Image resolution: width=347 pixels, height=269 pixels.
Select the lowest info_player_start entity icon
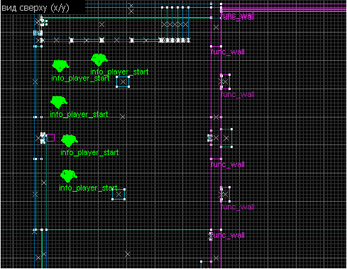69,176
